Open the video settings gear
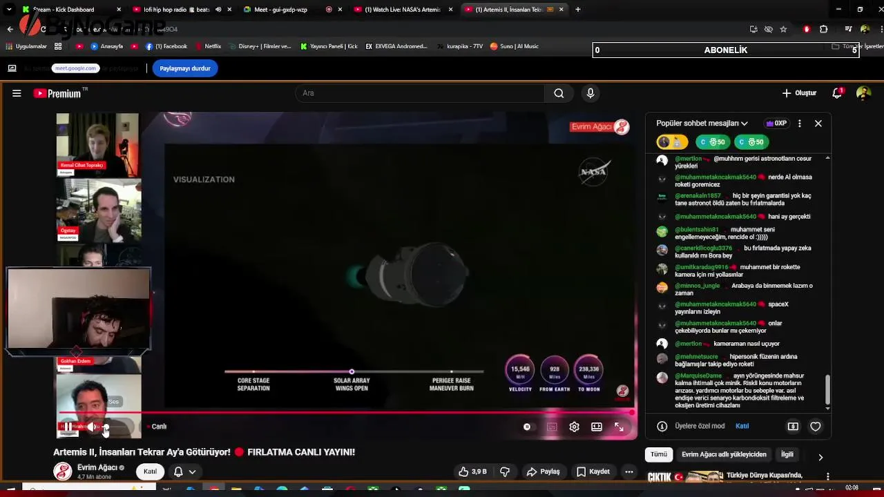The height and width of the screenshot is (497, 884). (574, 427)
